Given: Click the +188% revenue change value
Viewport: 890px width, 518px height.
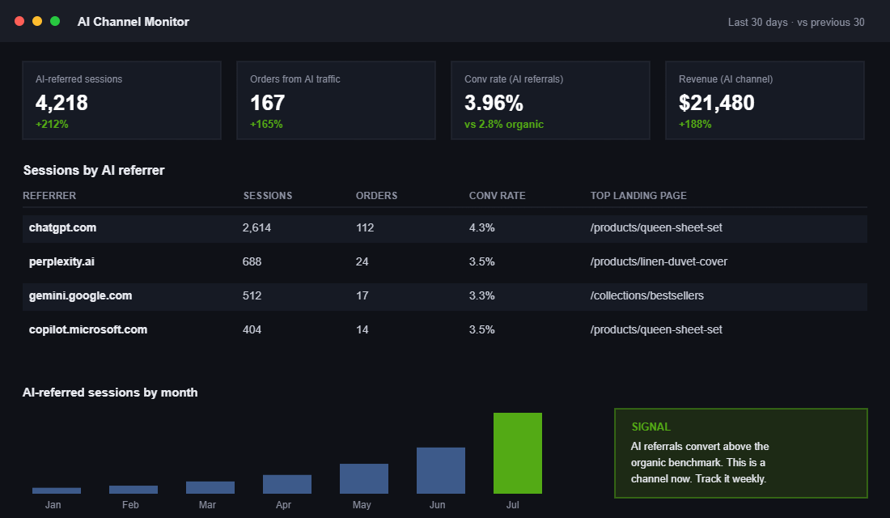Looking at the screenshot, I should point(695,124).
